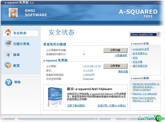The width and height of the screenshot is (165, 122).
Task: Open the 技术支持中心 link
Action: point(140,53)
